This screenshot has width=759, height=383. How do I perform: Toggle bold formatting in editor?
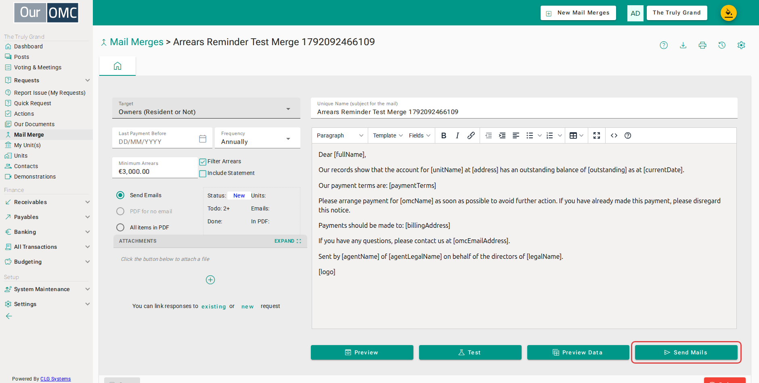pyautogui.click(x=444, y=135)
